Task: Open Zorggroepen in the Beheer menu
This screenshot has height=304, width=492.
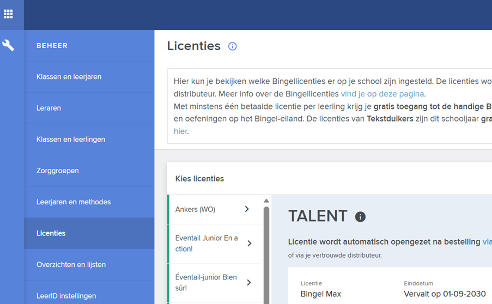Action: click(57, 171)
